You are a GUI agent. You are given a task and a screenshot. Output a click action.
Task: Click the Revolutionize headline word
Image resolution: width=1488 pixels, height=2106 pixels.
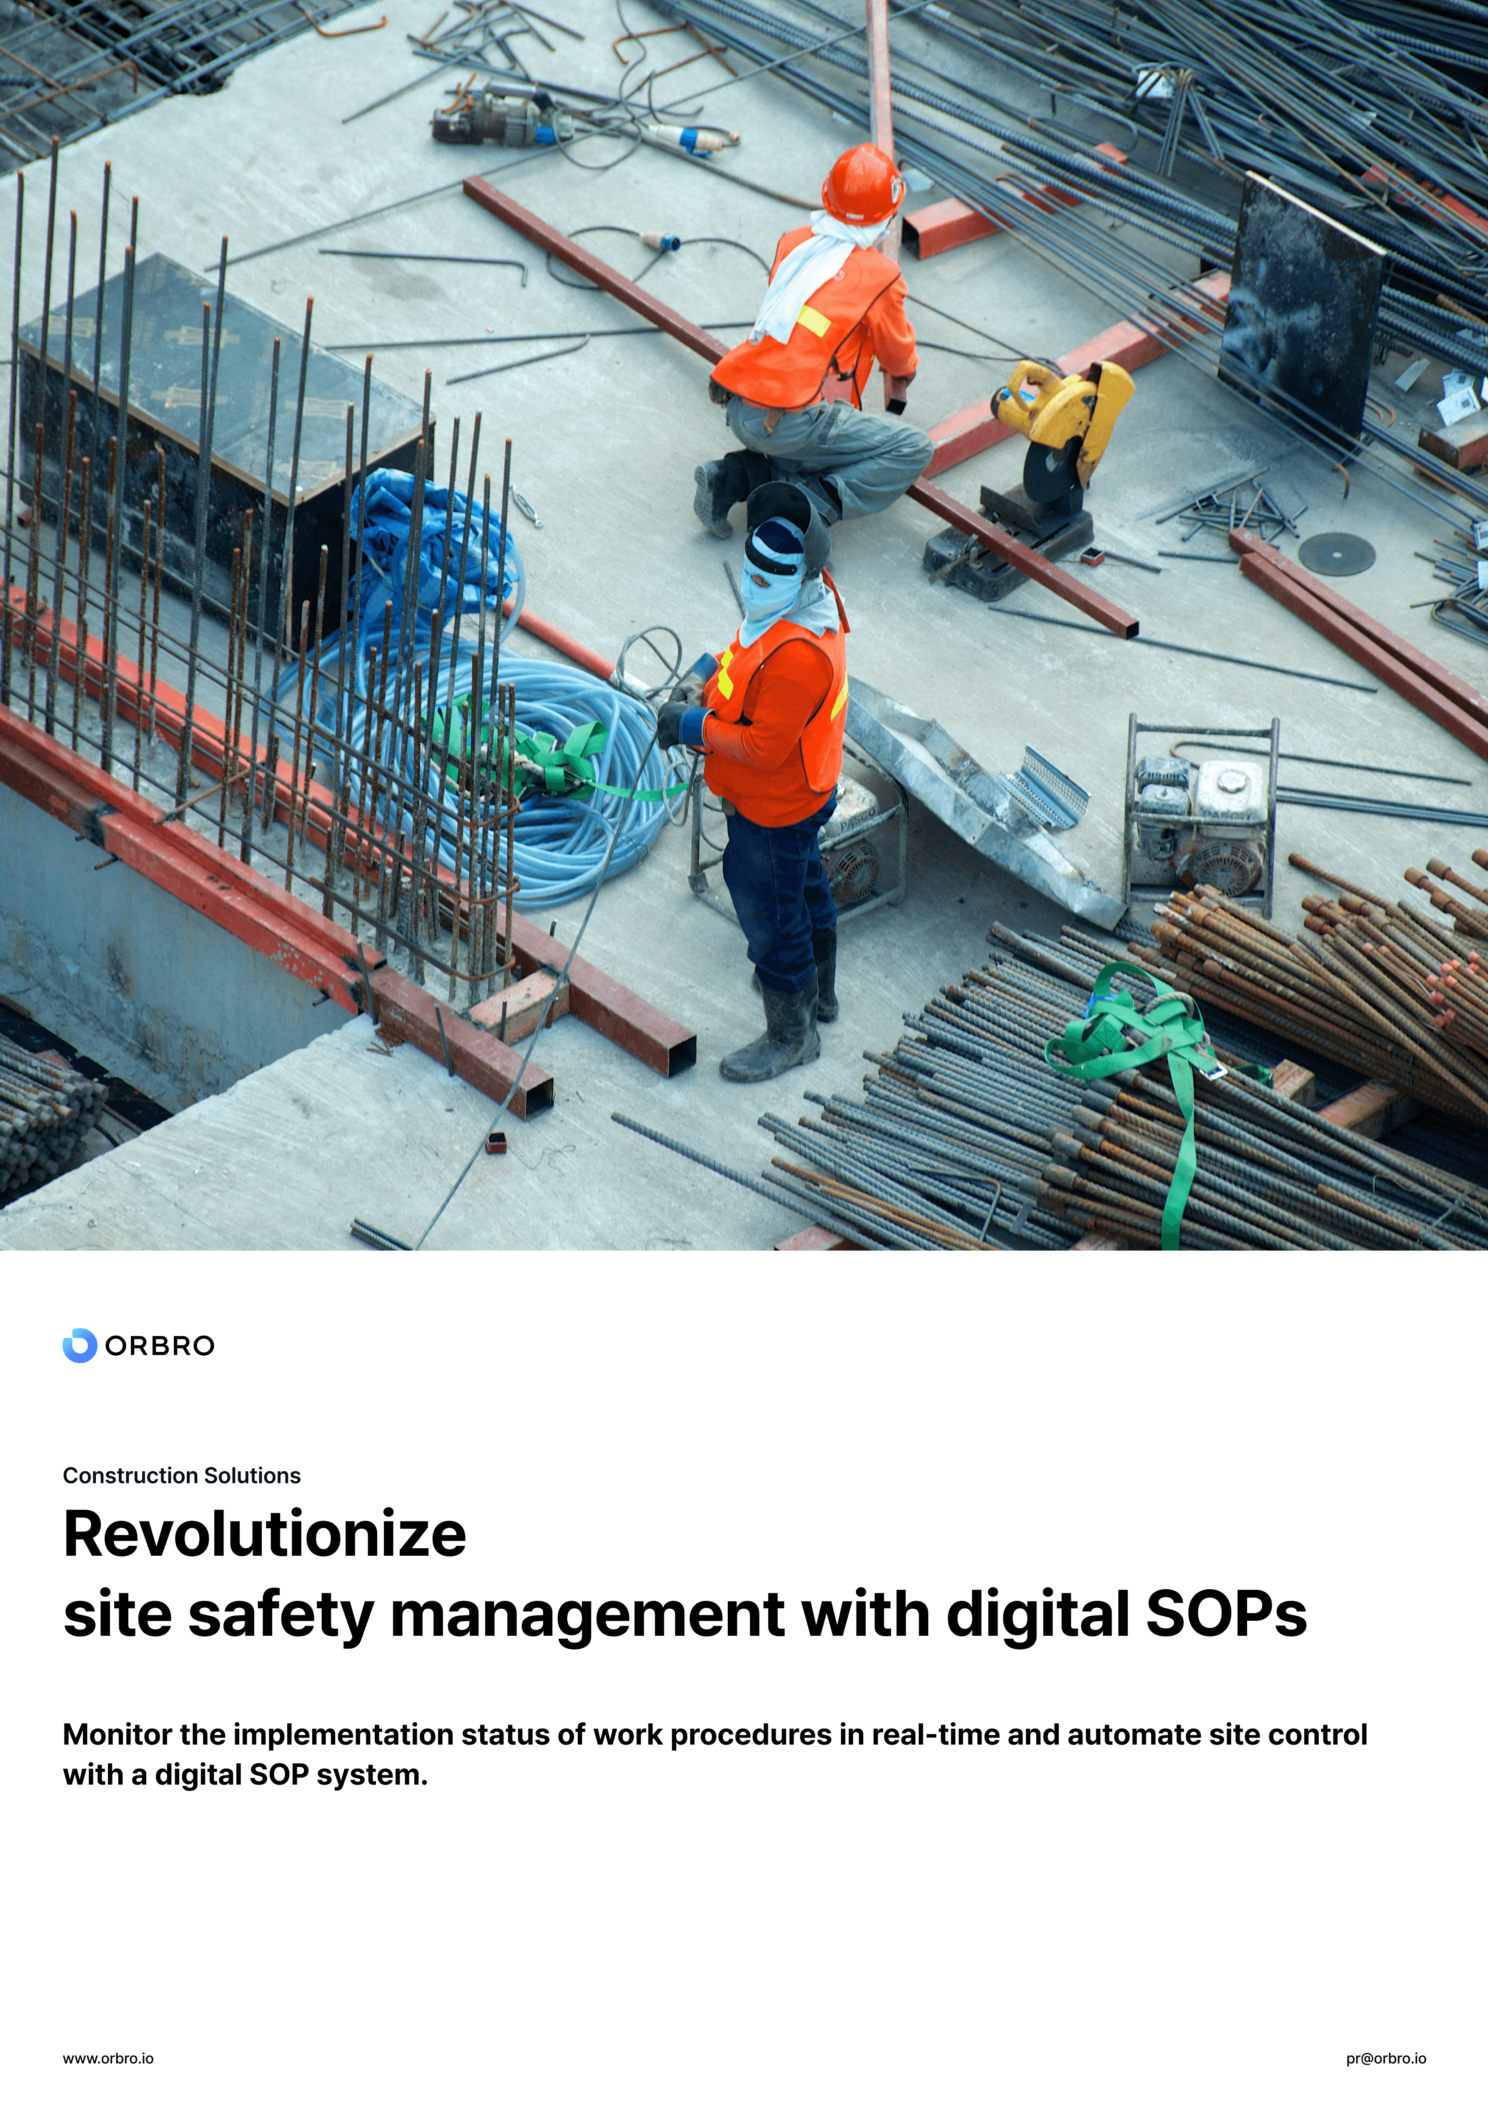click(265, 1534)
